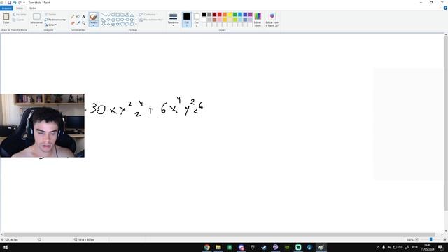The height and width of the screenshot is (252, 448).
Task: Choose the curve shape in Formas
Action: 108,15
